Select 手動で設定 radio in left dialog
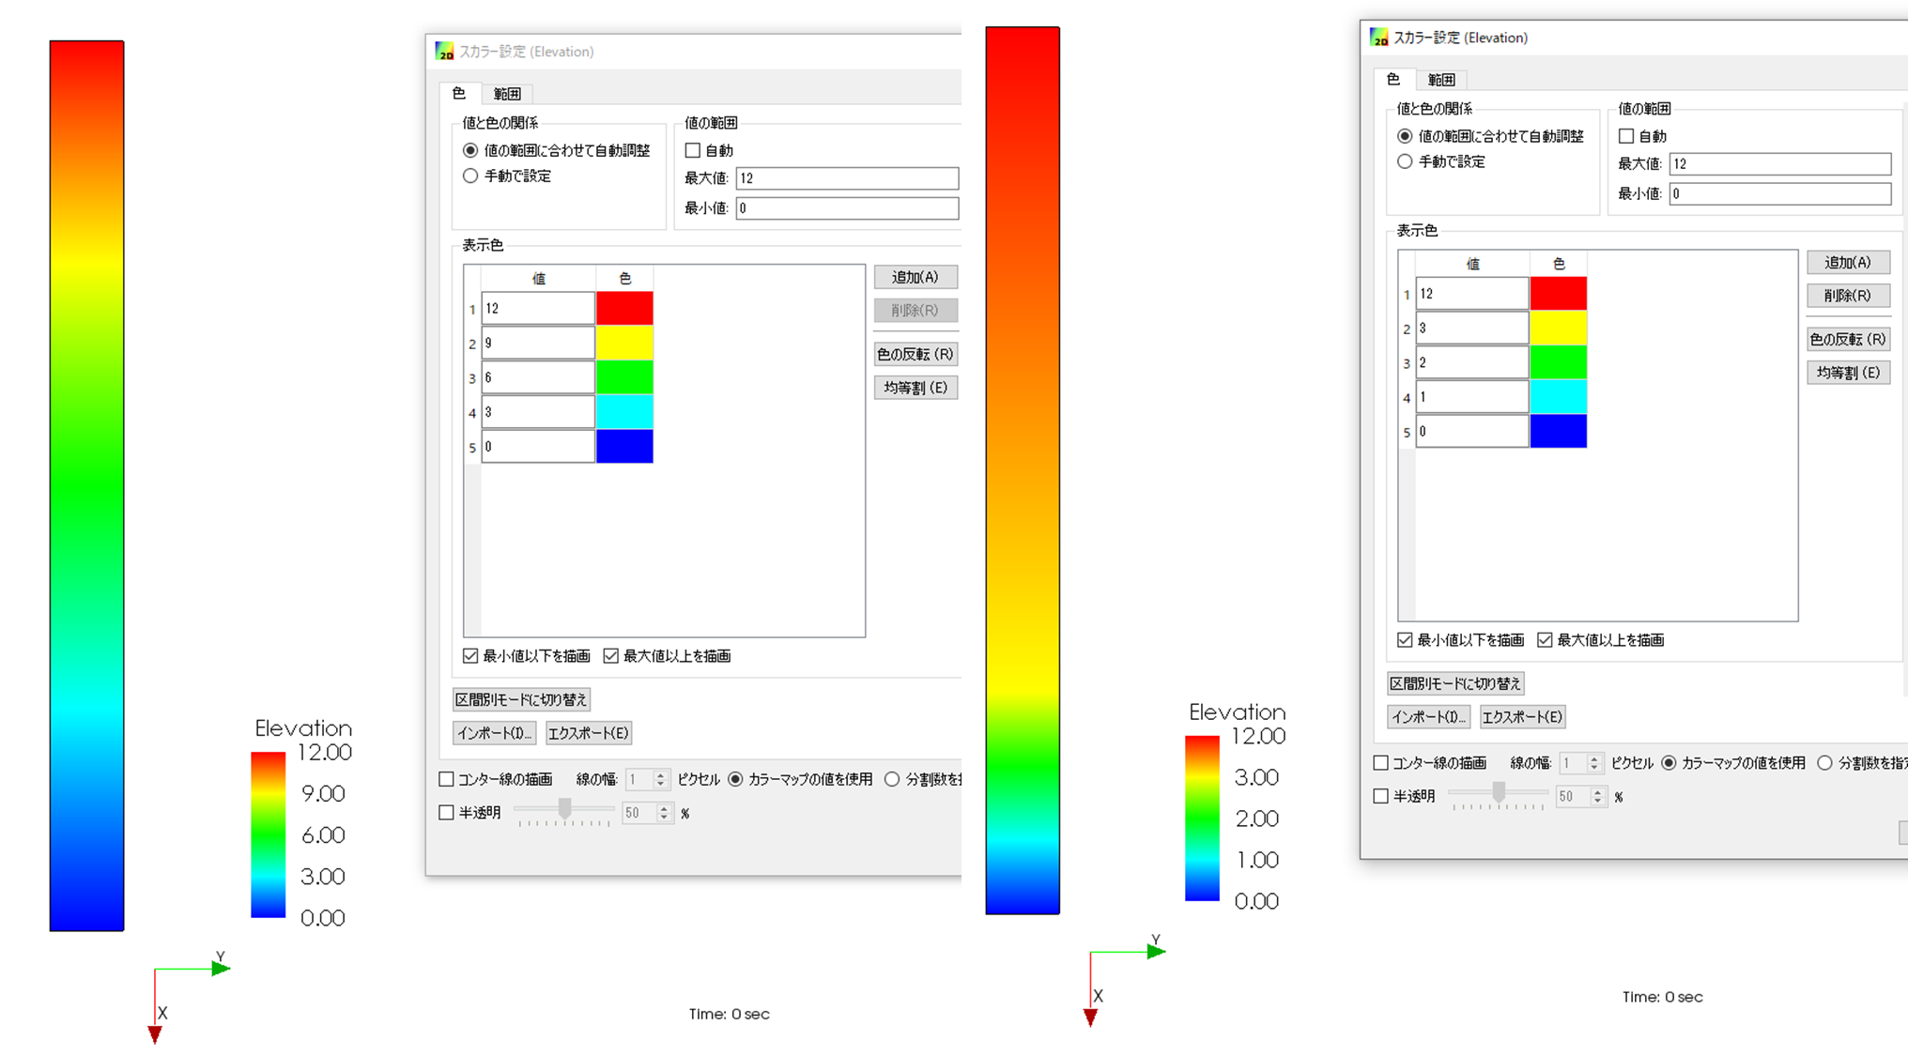1908x1056 pixels. 470,176
